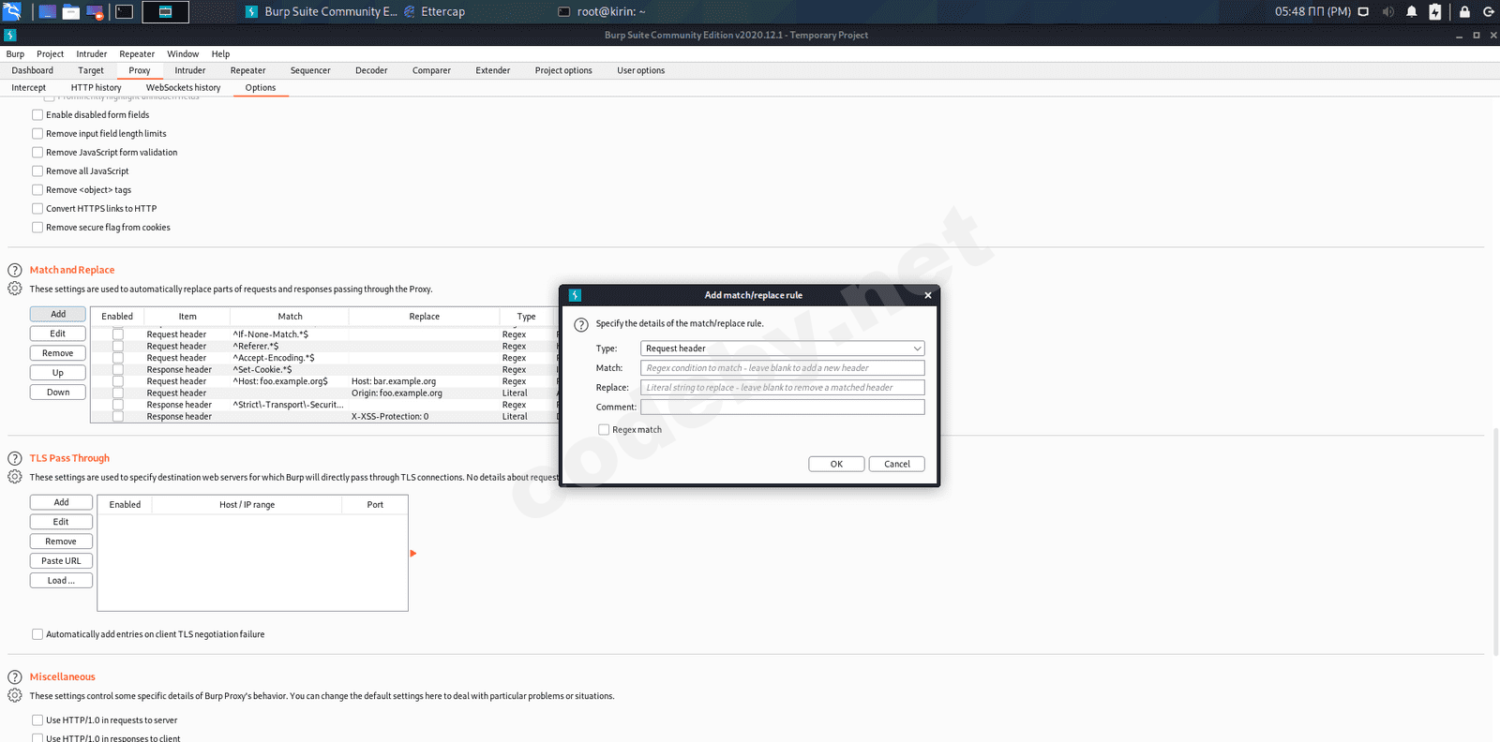Click the Match input field
This screenshot has height=742, width=1500.
(x=783, y=368)
